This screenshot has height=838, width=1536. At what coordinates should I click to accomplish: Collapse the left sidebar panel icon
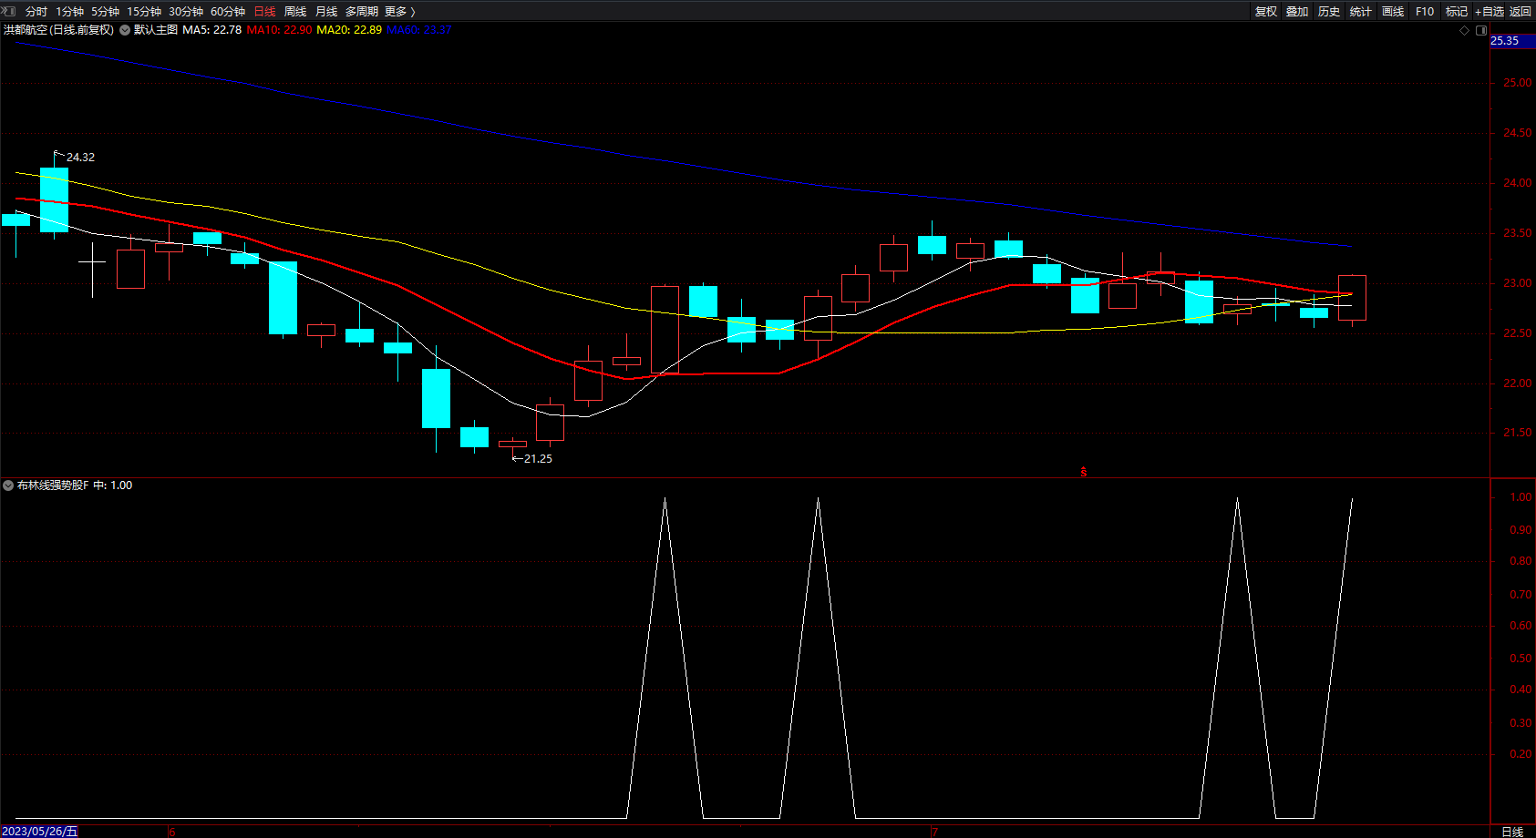(9, 11)
